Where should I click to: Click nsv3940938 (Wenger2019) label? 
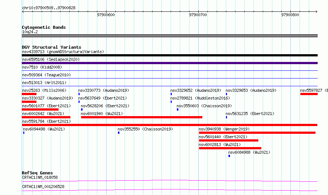click(224, 129)
